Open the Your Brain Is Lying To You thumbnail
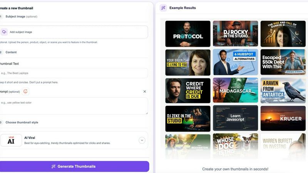This screenshot has width=308, height=173. 188,62
